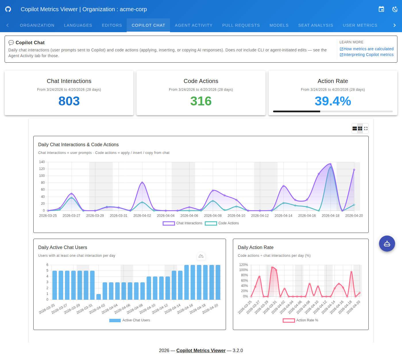Show more tabs with the right arrow
The height and width of the screenshot is (357, 402).
[x=395, y=25]
